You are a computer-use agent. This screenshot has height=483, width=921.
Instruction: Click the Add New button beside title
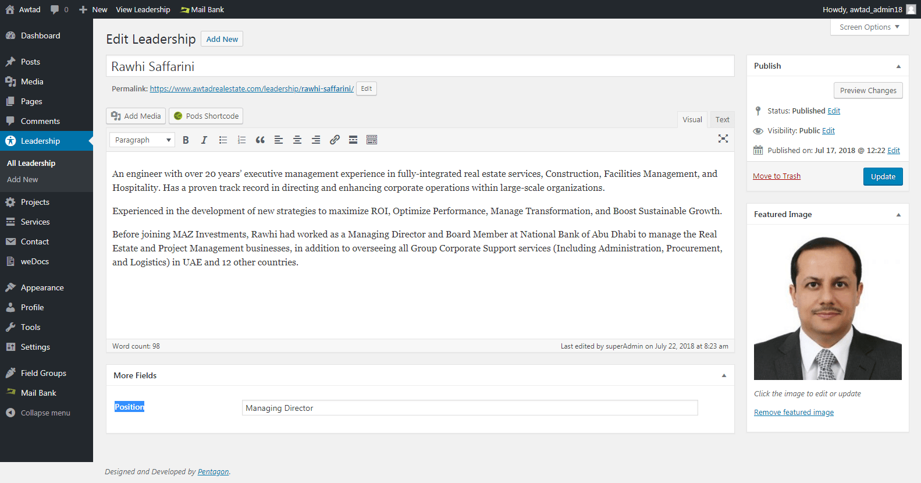[222, 39]
